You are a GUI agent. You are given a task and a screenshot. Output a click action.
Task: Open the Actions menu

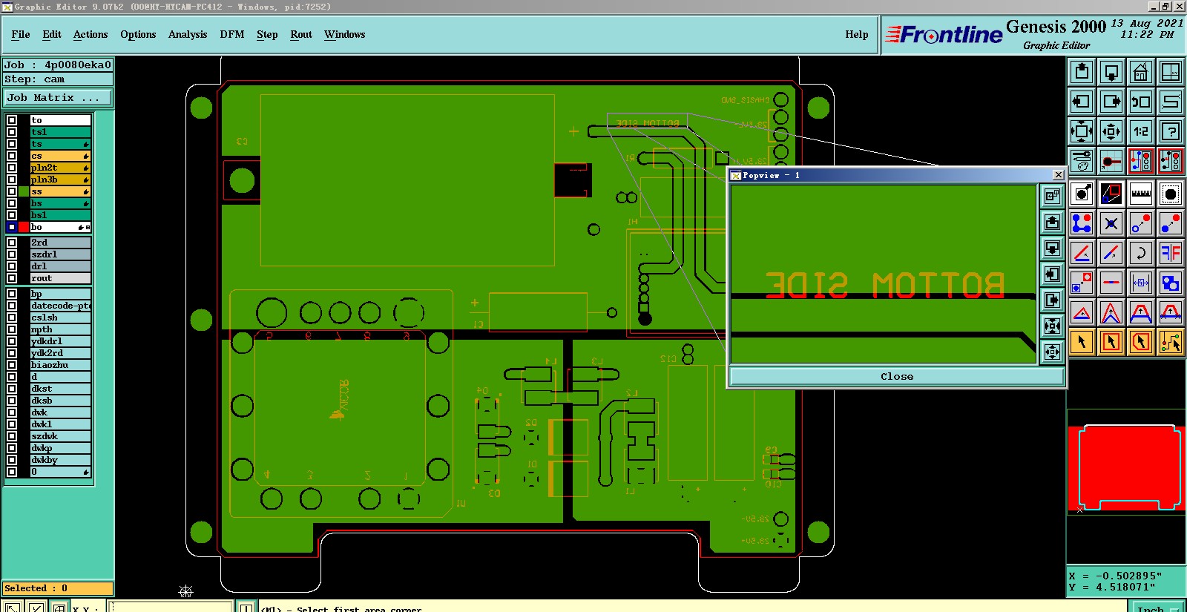pyautogui.click(x=91, y=34)
